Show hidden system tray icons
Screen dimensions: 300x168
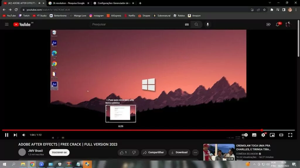[x=254, y=164]
